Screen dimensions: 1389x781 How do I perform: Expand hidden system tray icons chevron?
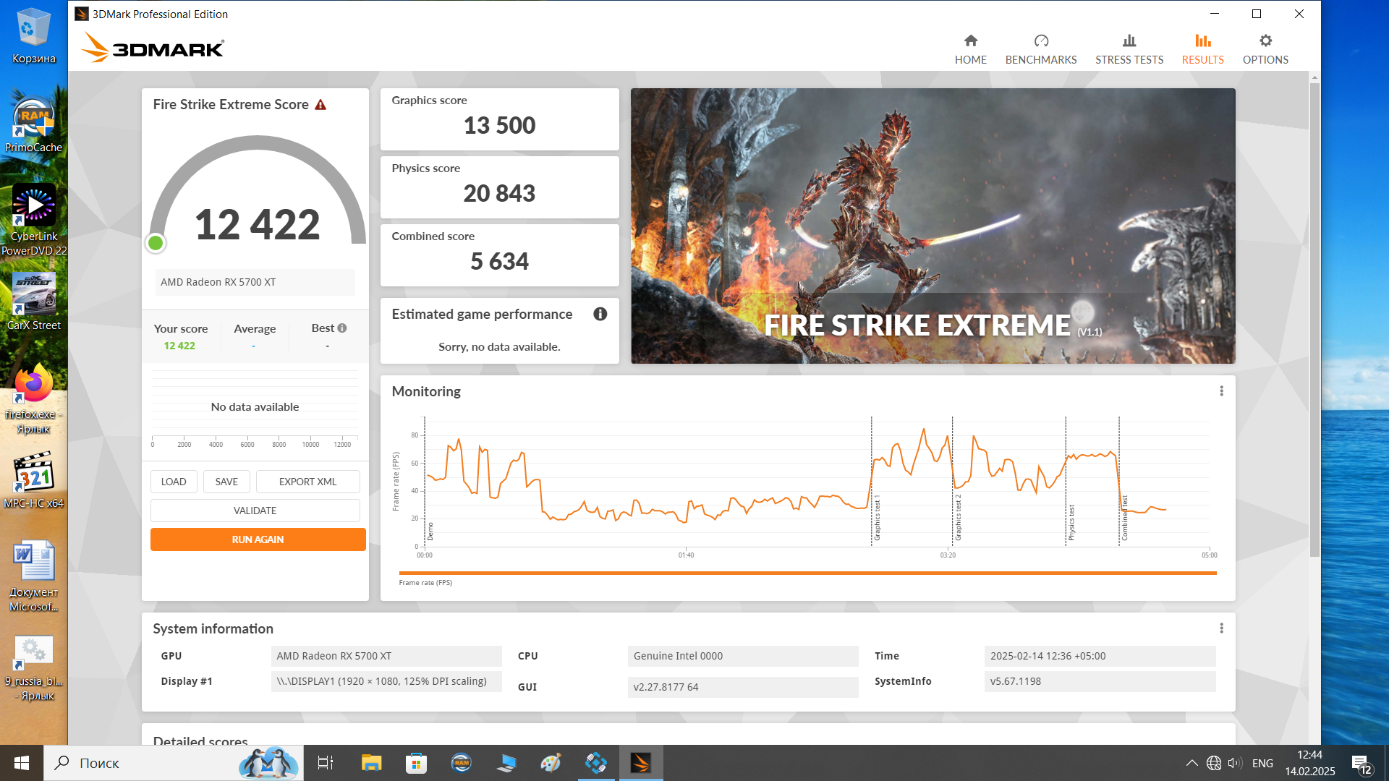click(x=1192, y=763)
